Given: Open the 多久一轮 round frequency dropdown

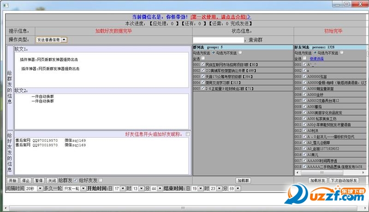Looking at the screenshot, I should pyautogui.click(x=74, y=188).
